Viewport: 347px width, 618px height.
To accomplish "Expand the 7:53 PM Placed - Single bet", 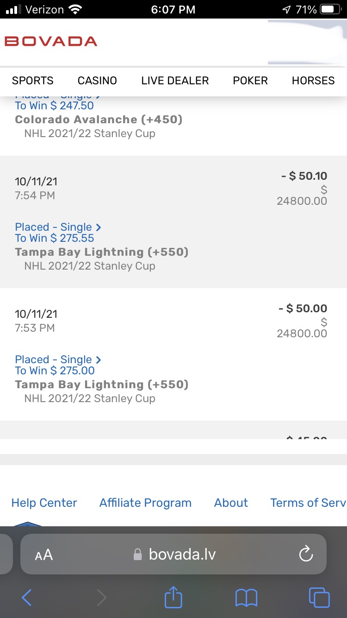I will (58, 359).
